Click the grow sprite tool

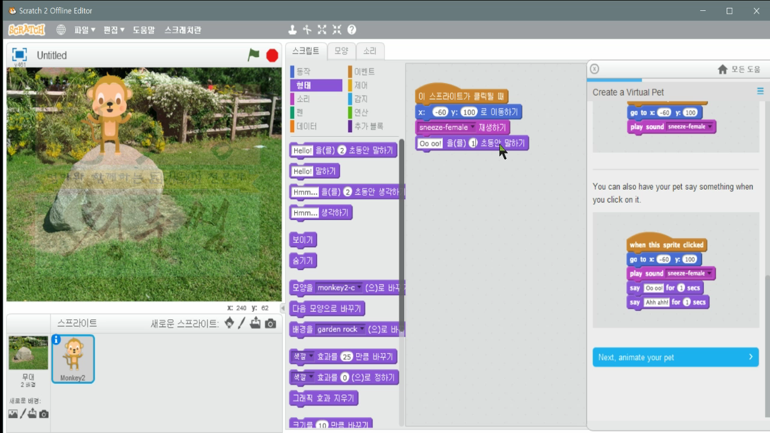[x=322, y=29]
